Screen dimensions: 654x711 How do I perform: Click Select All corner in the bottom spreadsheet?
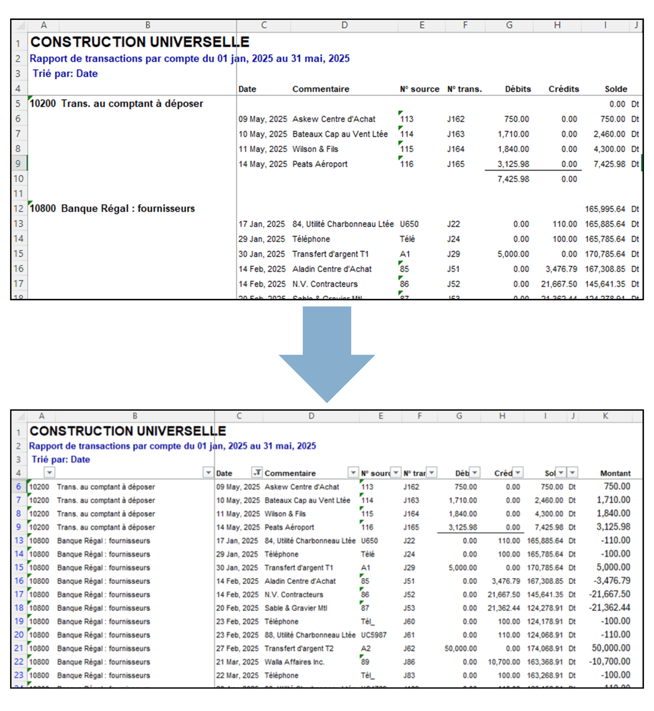coord(20,416)
